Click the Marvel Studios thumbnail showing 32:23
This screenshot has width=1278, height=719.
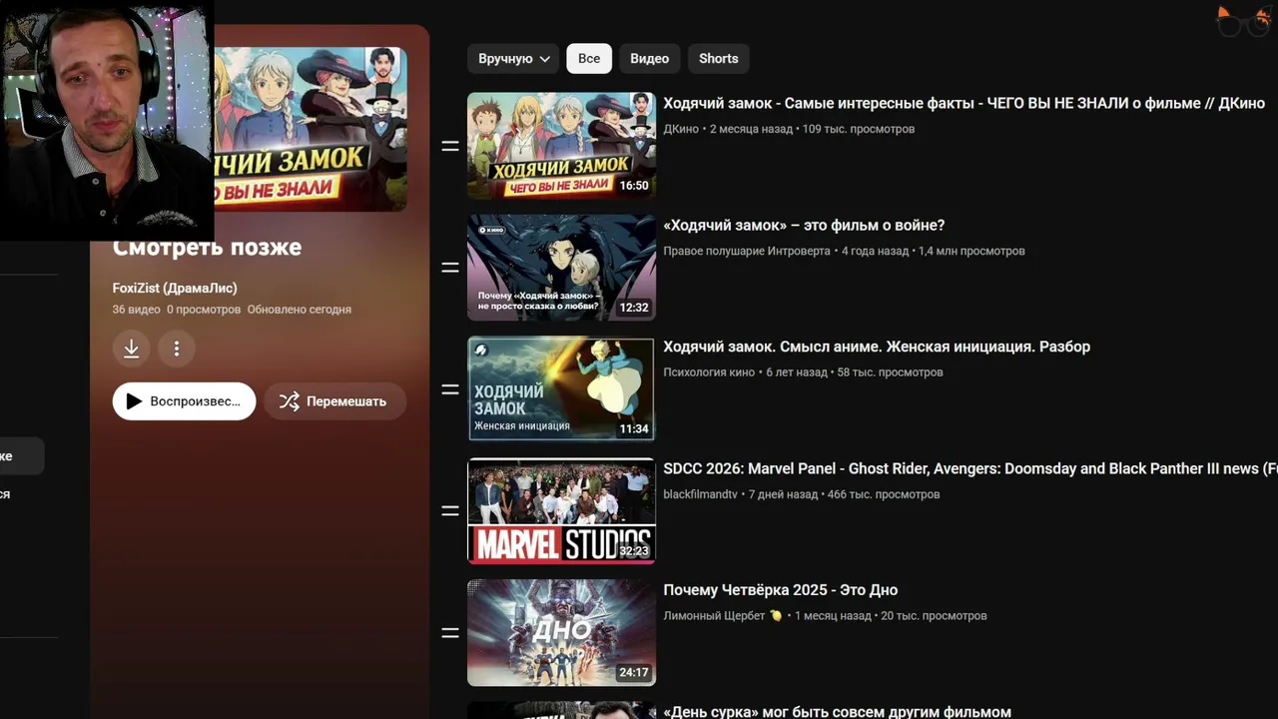coord(561,511)
